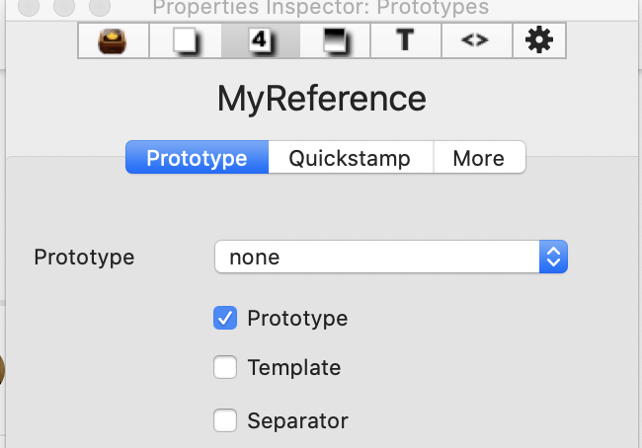The image size is (642, 448).
Task: Click the zoom button in title bar
Action: tap(100, 5)
